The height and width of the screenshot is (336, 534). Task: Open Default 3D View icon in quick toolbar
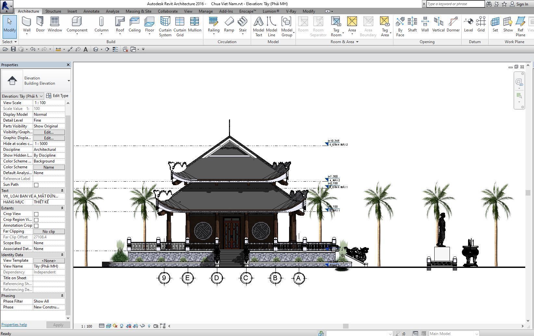(95, 49)
